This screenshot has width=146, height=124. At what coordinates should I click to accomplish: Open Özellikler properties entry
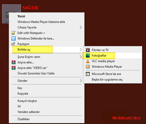click(47, 119)
